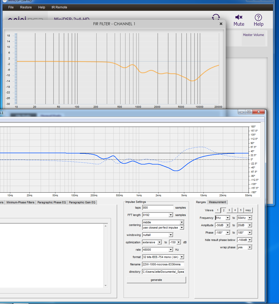Maximize the front filter design window
This screenshot has width=279, height=304.
(x=249, y=112)
